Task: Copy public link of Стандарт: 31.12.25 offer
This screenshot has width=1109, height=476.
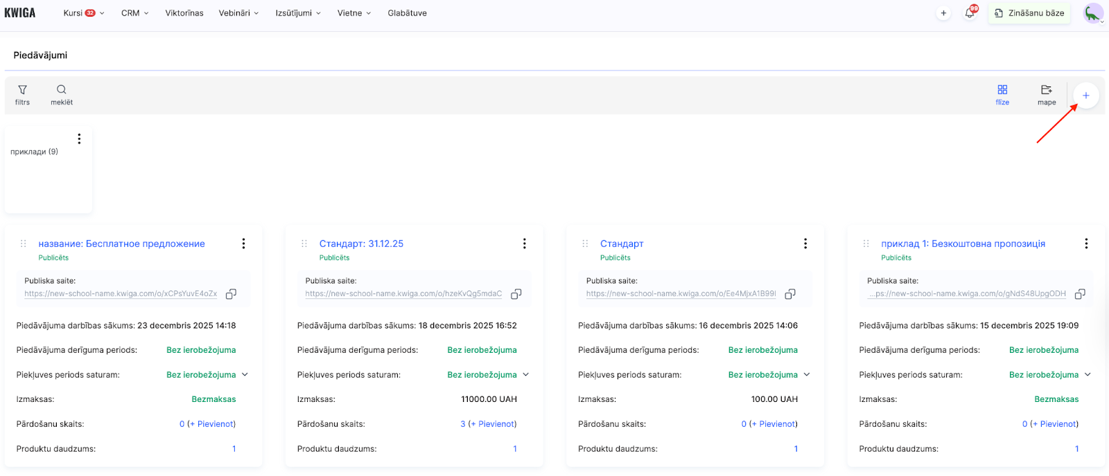Action: click(x=516, y=294)
